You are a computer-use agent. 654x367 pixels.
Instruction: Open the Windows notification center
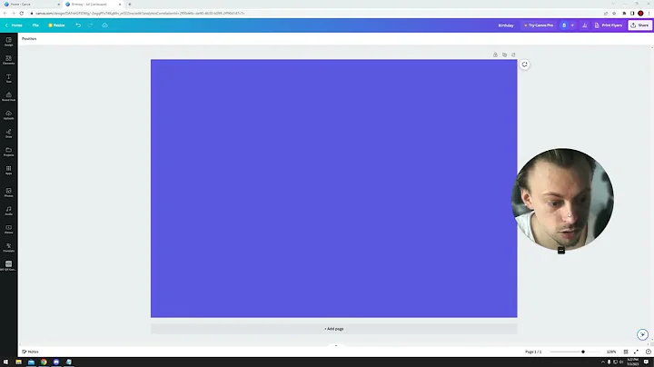[x=646, y=362]
